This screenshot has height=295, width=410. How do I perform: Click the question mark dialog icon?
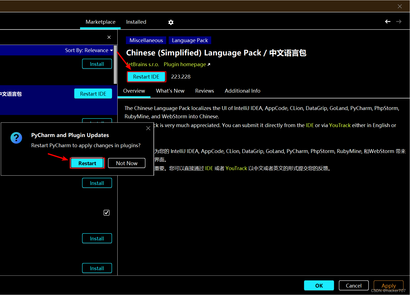pos(16,138)
